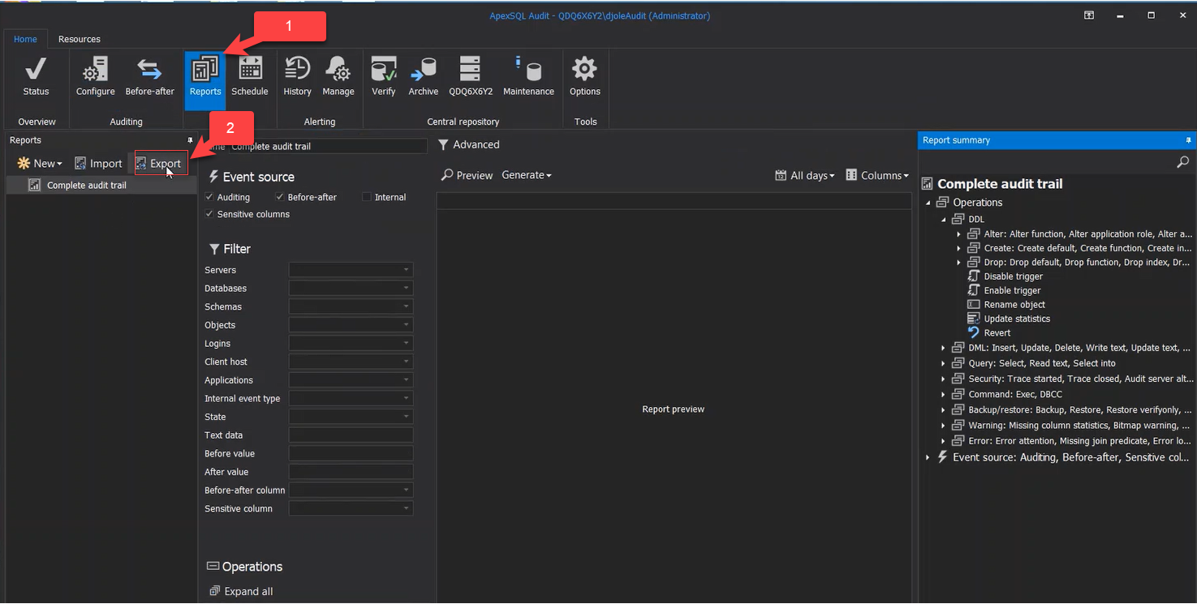This screenshot has height=604, width=1197.
Task: Open the Generate dropdown menu
Action: point(526,175)
